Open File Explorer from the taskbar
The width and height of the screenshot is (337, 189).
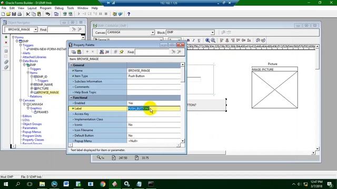click(x=42, y=184)
